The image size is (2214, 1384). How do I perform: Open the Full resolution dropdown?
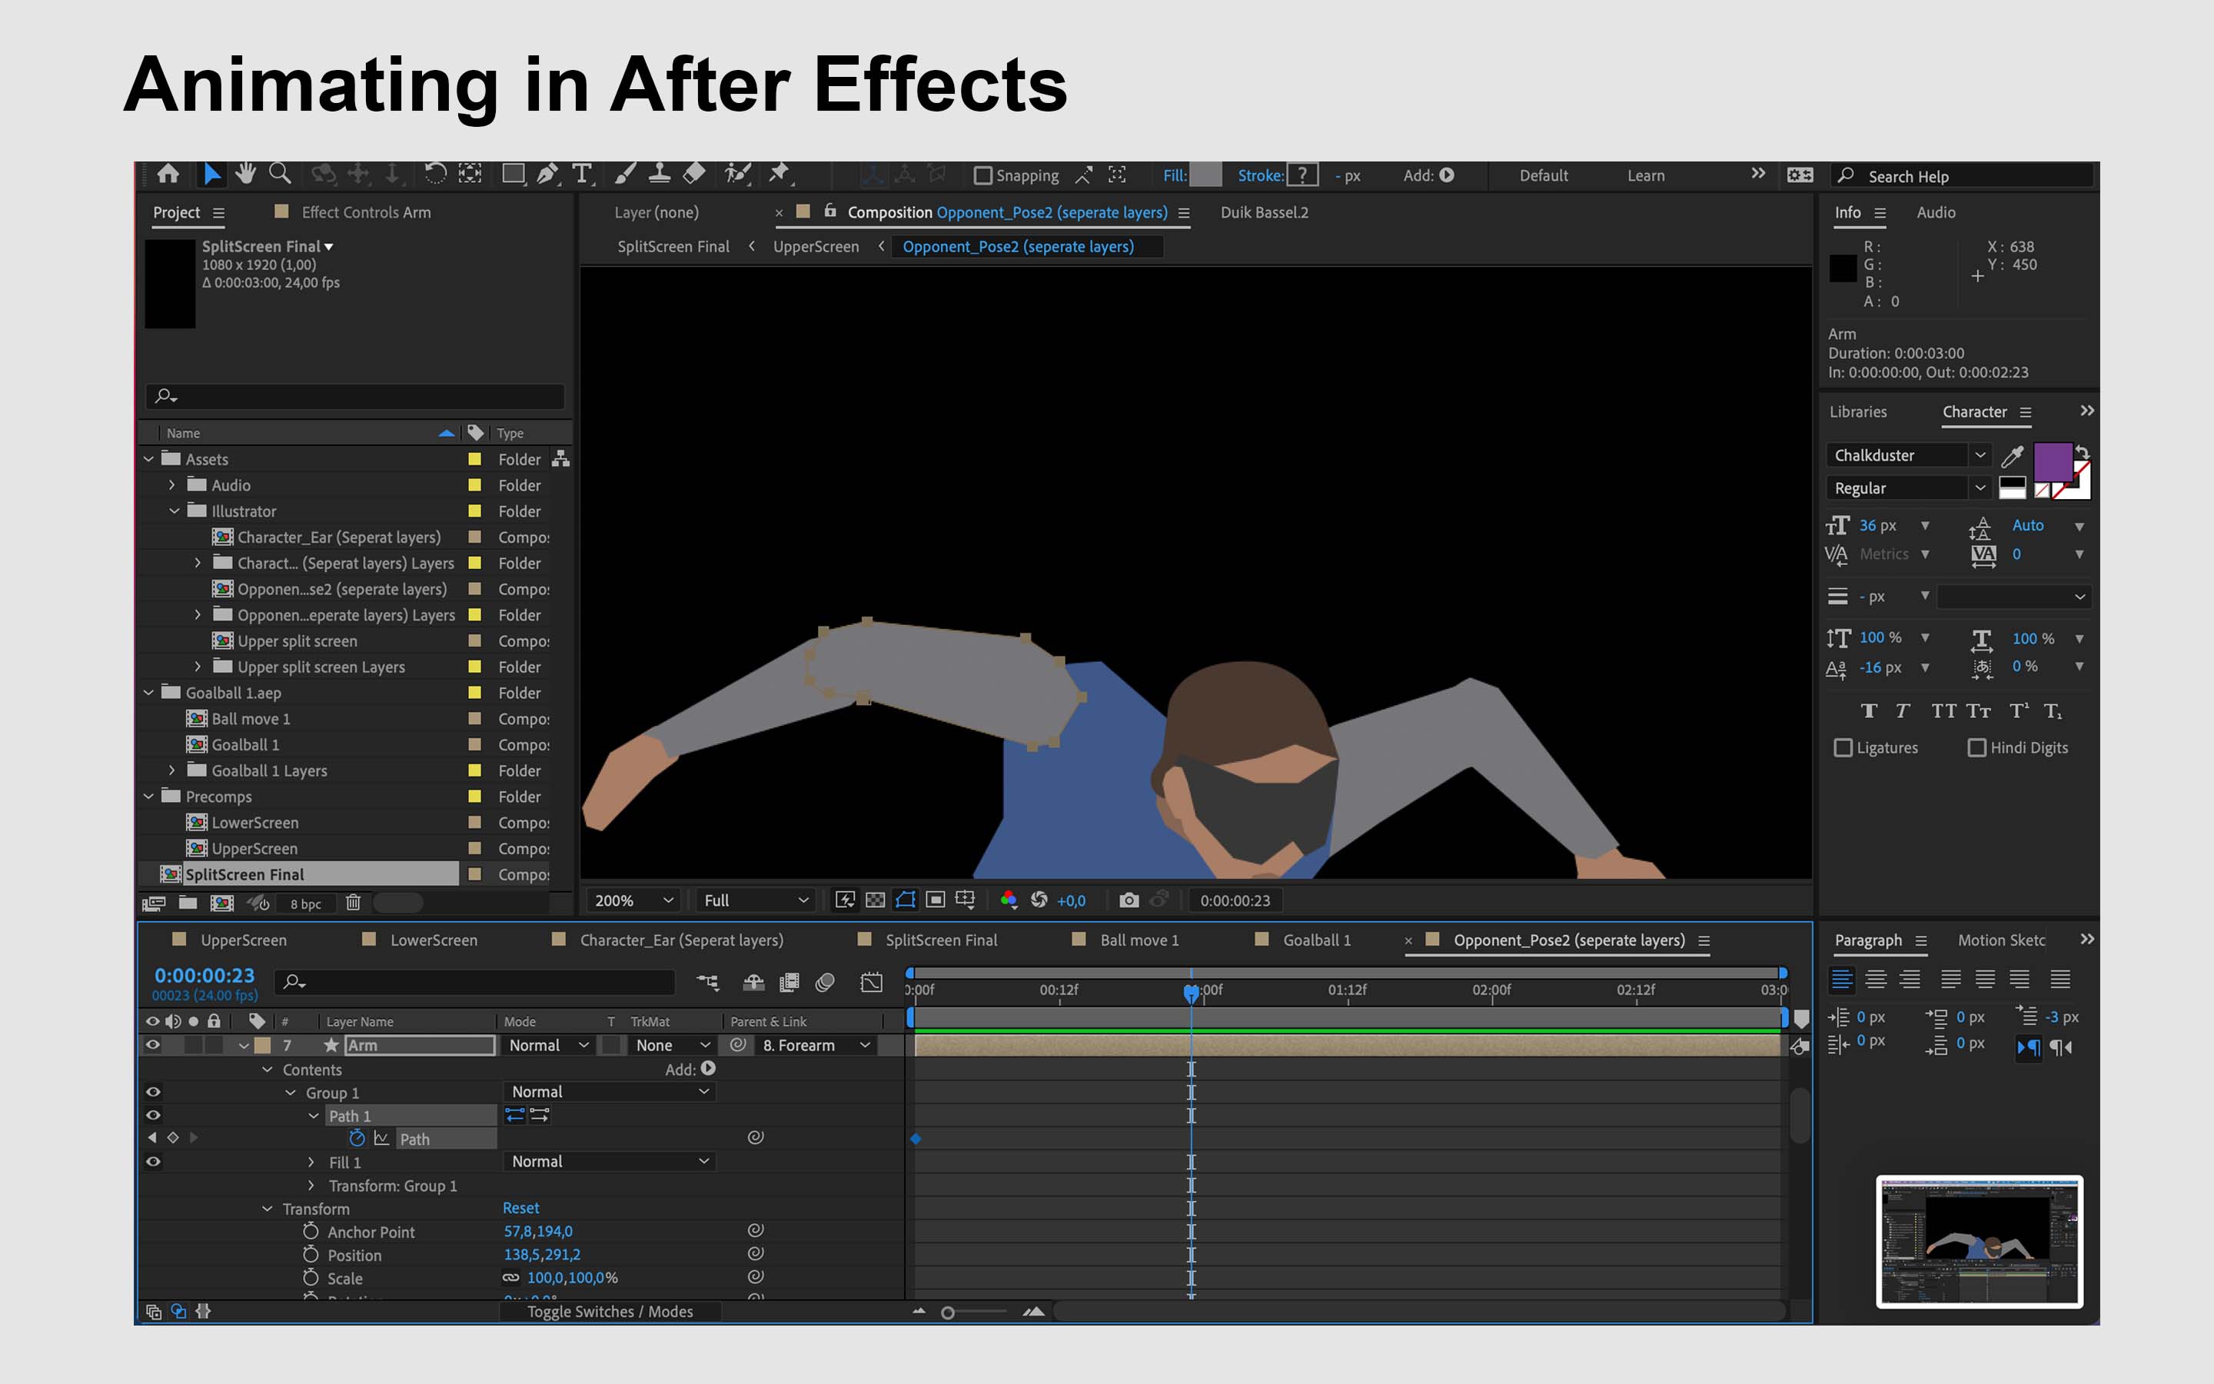756,900
